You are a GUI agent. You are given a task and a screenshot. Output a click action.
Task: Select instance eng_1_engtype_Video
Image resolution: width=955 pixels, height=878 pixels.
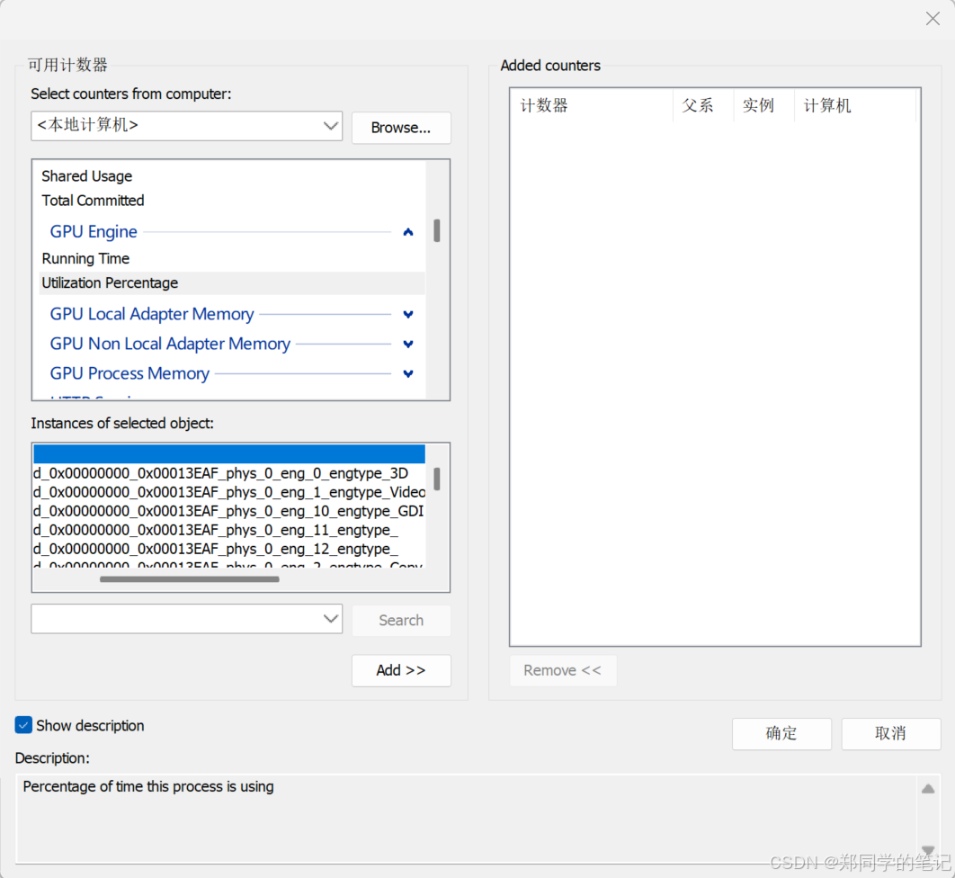229,492
